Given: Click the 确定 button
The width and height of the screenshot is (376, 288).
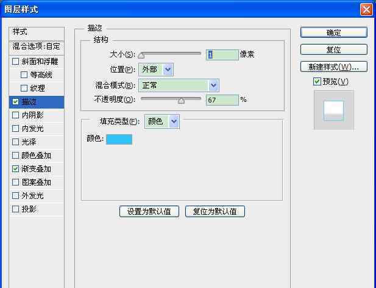Looking at the screenshot, I should point(334,32).
